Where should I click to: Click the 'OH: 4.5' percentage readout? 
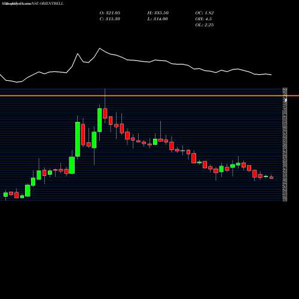pyautogui.click(x=203, y=19)
